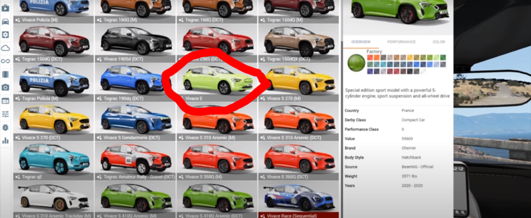The image size is (531, 218).
Task: Open the vehicle selector car icon
Action: point(5,21)
